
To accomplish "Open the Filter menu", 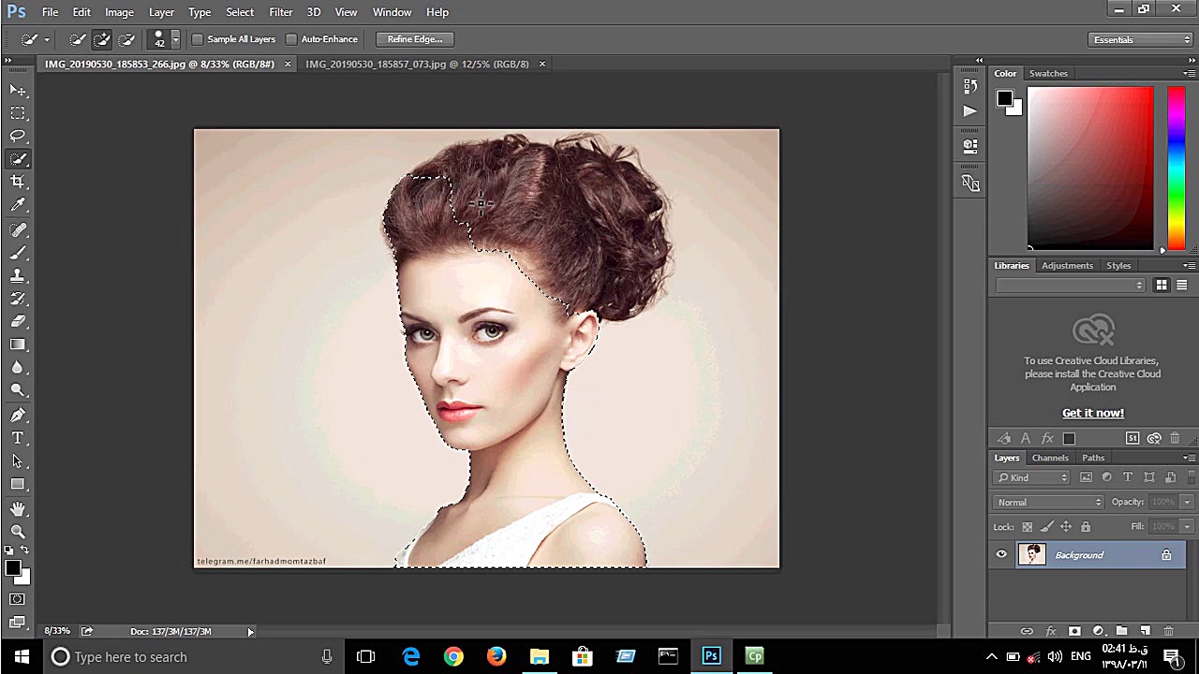I will click(x=280, y=12).
